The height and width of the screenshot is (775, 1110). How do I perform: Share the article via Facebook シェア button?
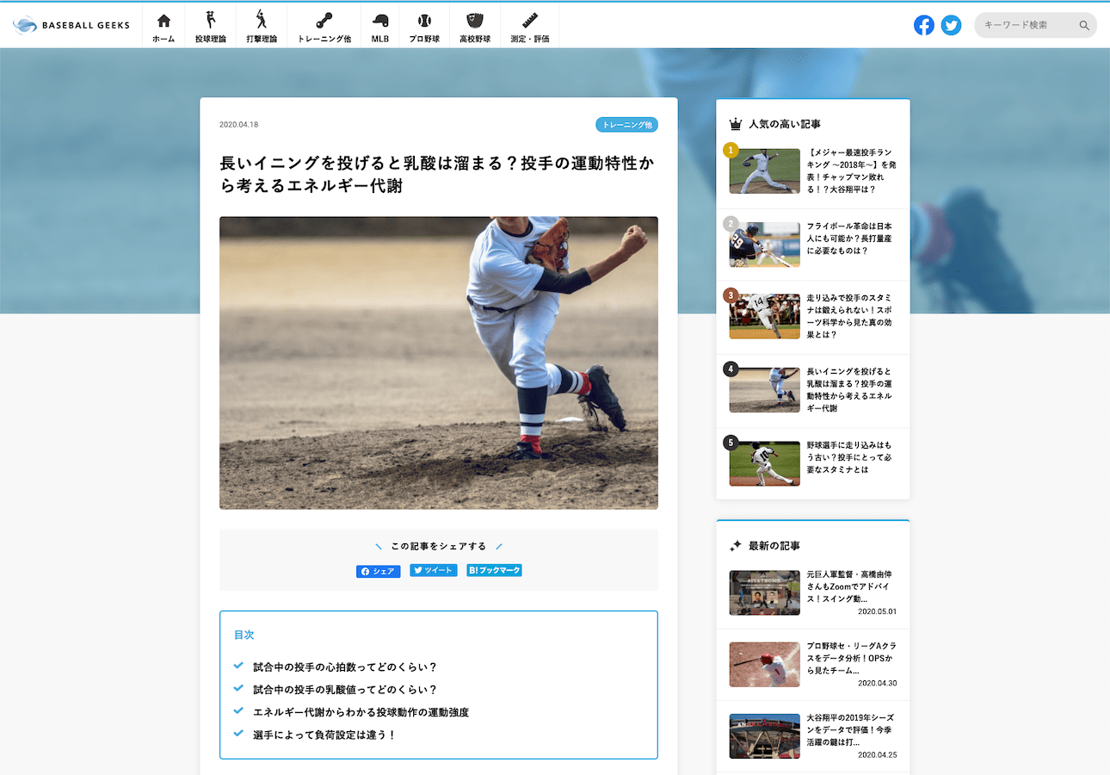pyautogui.click(x=379, y=571)
